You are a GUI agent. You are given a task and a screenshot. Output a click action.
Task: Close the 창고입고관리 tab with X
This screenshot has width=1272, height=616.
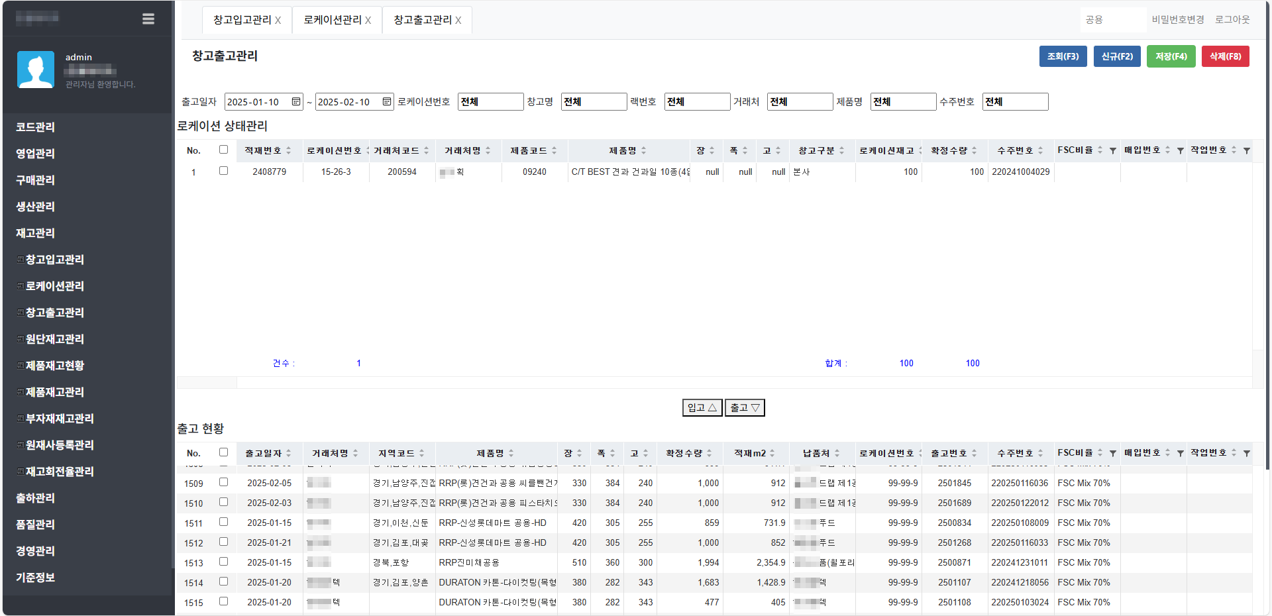coord(278,21)
